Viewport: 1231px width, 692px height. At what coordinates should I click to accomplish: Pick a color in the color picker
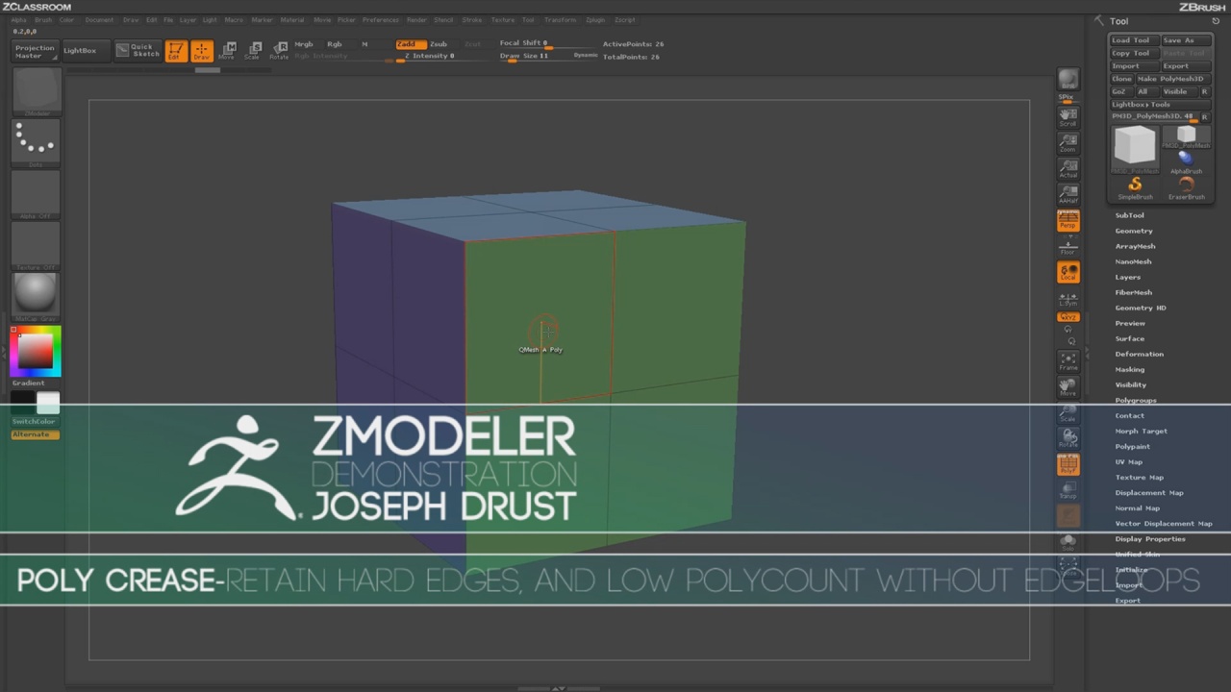pyautogui.click(x=36, y=351)
